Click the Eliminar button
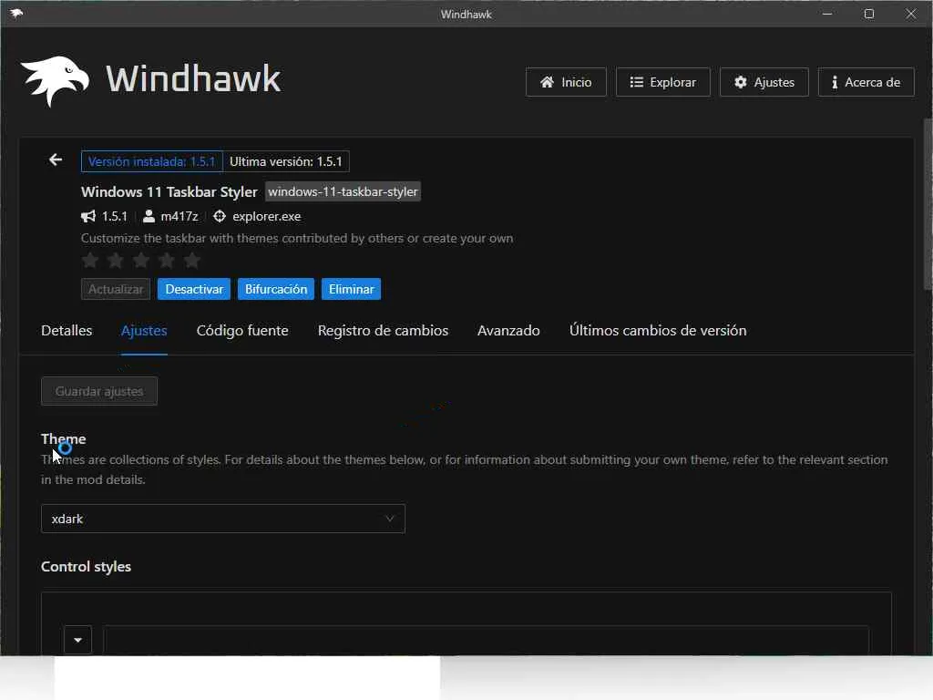The height and width of the screenshot is (700, 933). click(351, 289)
